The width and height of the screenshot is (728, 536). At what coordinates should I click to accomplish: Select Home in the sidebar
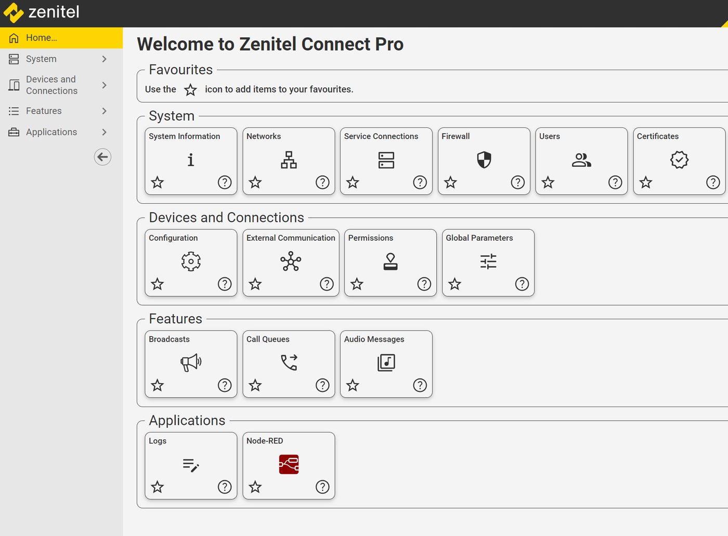42,37
